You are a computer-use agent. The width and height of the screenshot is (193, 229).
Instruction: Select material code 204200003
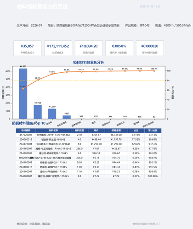26,153
